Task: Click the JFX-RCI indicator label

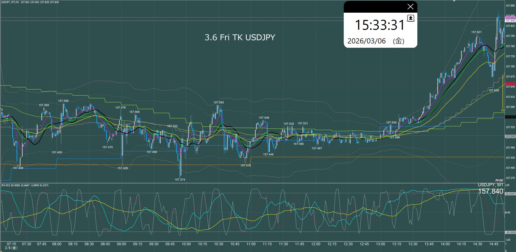Action: (x=6, y=185)
